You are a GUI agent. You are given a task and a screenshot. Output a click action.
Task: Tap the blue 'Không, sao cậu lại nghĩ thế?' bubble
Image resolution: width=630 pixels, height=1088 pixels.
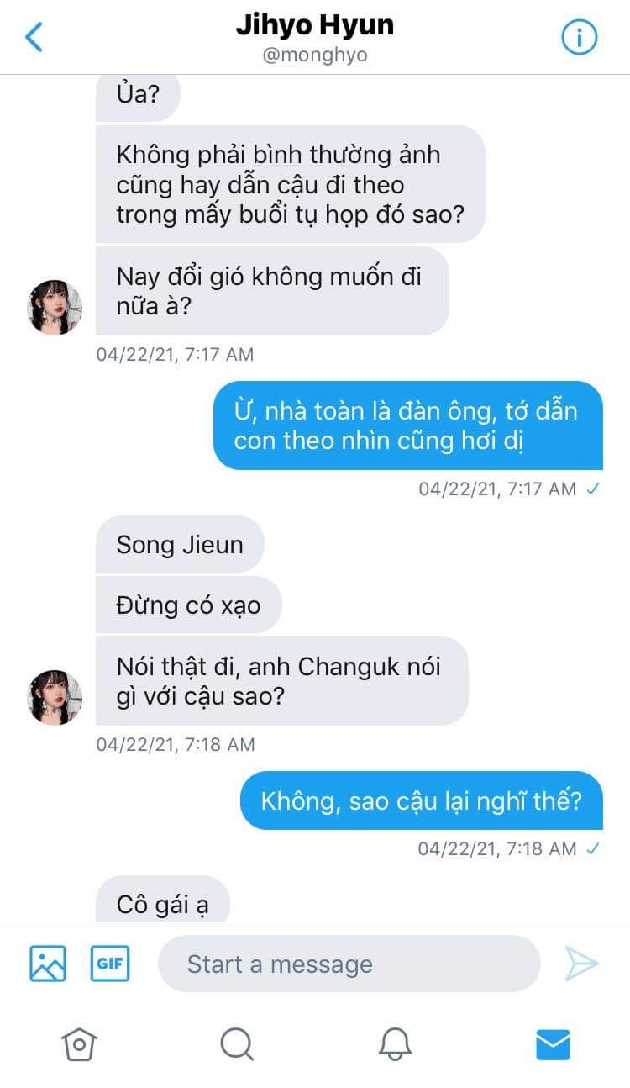pos(422,800)
